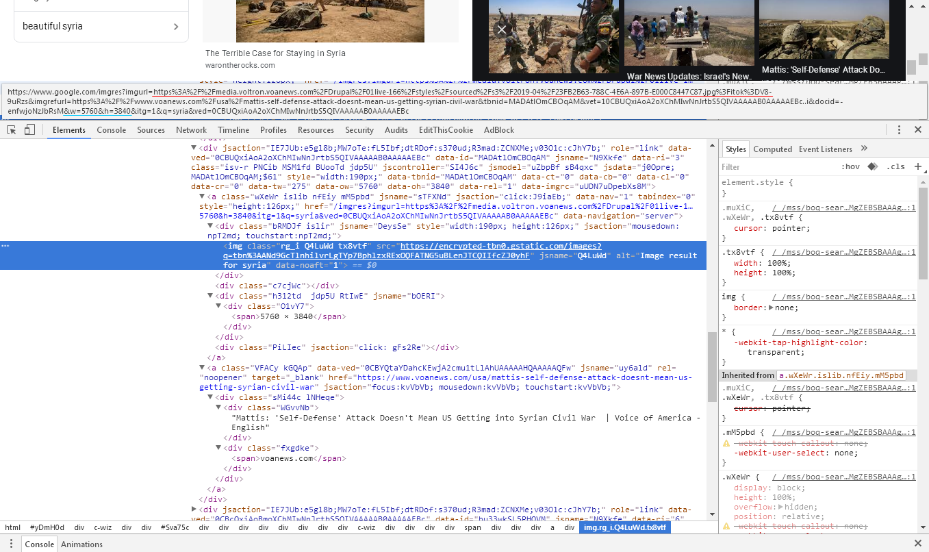The height and width of the screenshot is (552, 929).
Task: Click the 5760 × 3840 span text
Action: coord(286,316)
